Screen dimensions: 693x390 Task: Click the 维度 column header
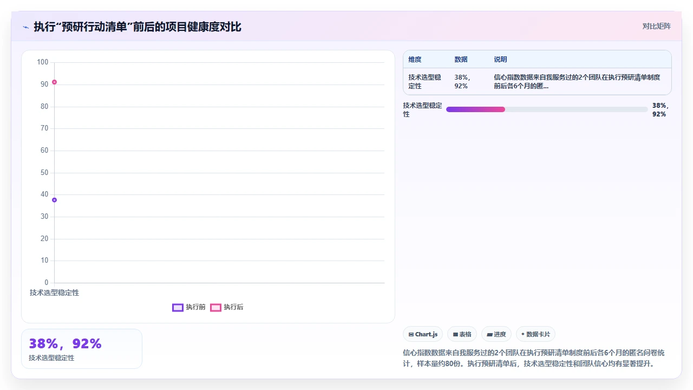click(x=415, y=60)
